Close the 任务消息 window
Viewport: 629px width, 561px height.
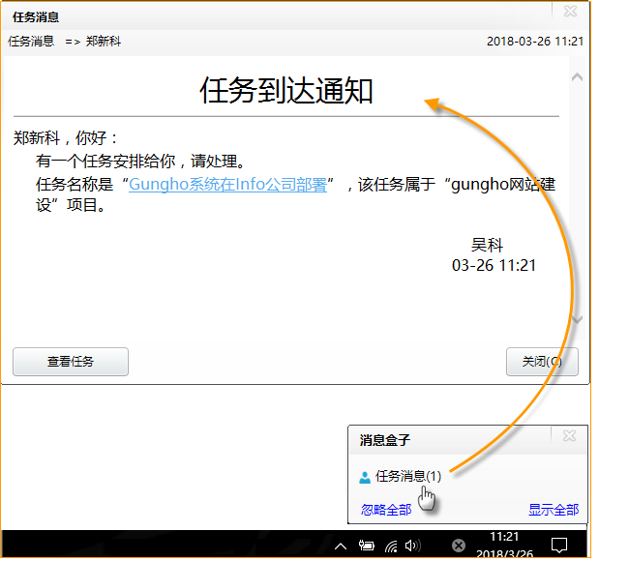click(x=570, y=12)
